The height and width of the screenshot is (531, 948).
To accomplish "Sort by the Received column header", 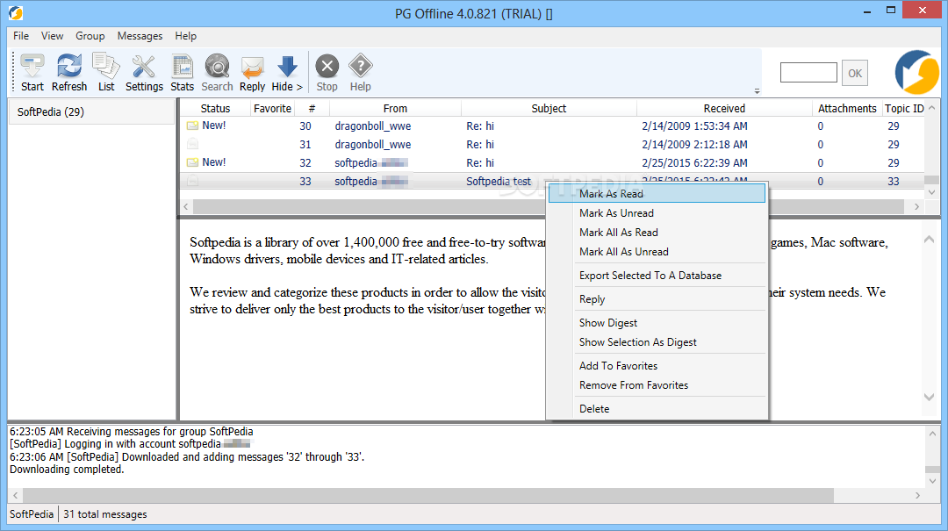I will (x=723, y=108).
